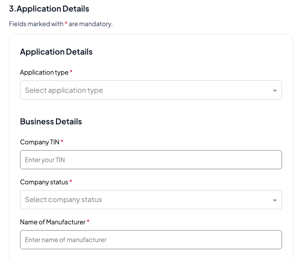Click the arrow in Company status selector
The height and width of the screenshot is (259, 298).
275,200
